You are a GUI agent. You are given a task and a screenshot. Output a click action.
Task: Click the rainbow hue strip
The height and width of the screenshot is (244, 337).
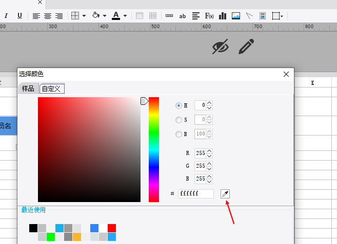click(154, 149)
